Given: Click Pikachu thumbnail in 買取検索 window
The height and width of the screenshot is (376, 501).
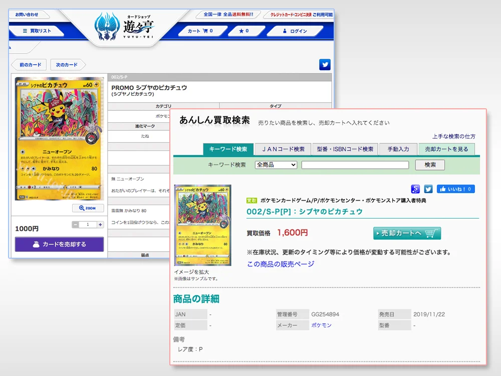Looking at the screenshot, I should tap(202, 226).
